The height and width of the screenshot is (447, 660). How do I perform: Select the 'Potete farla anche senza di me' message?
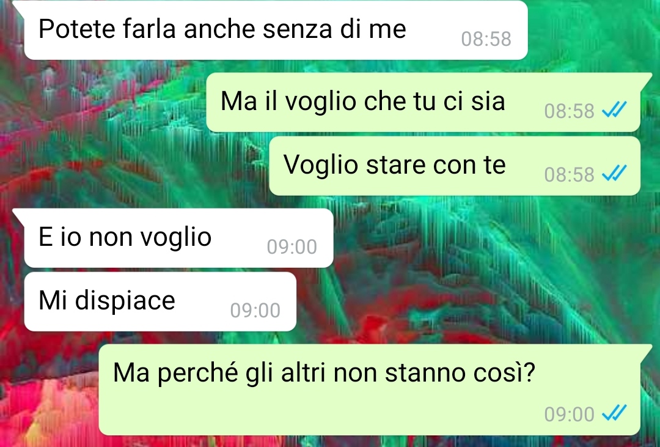click(276, 30)
